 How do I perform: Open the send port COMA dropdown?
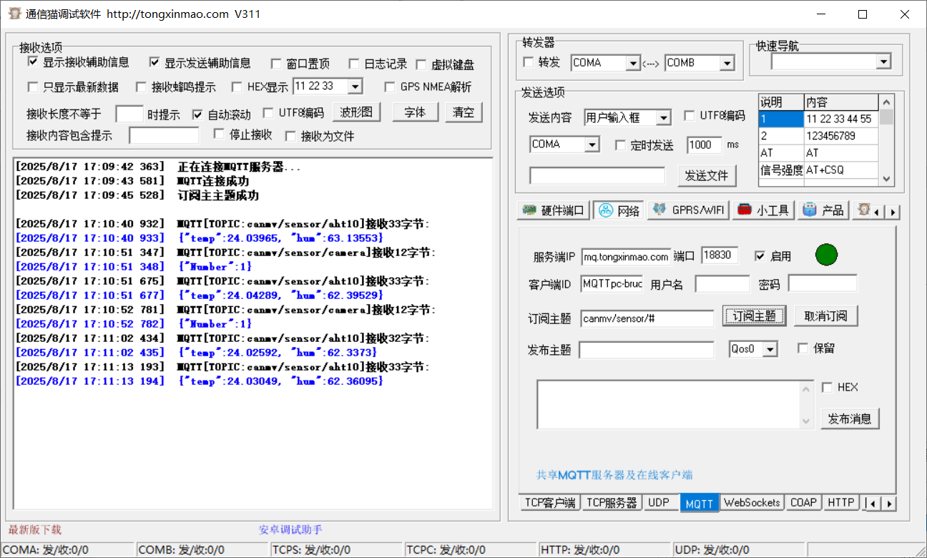[592, 145]
